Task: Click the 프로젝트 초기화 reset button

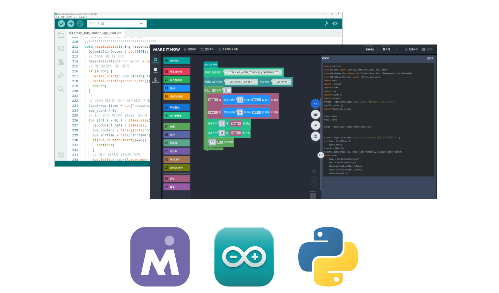Action: pyautogui.click(x=228, y=49)
